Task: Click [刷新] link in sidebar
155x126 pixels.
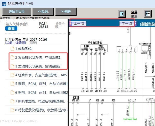Action: (32, 43)
